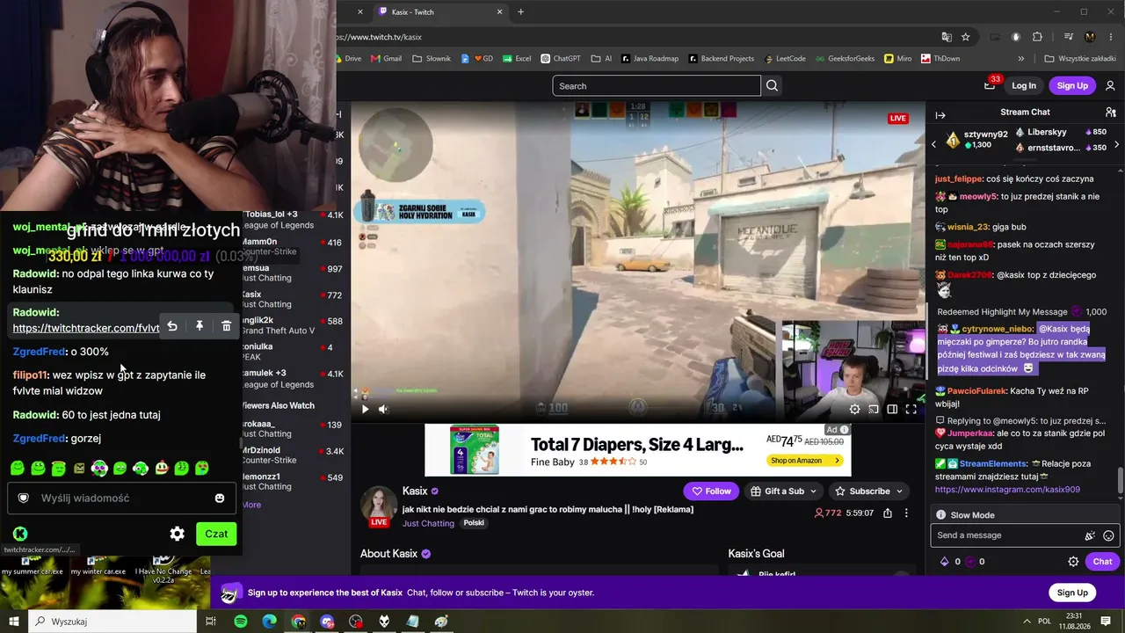Open the Gift a Sub dropdown

[785, 491]
